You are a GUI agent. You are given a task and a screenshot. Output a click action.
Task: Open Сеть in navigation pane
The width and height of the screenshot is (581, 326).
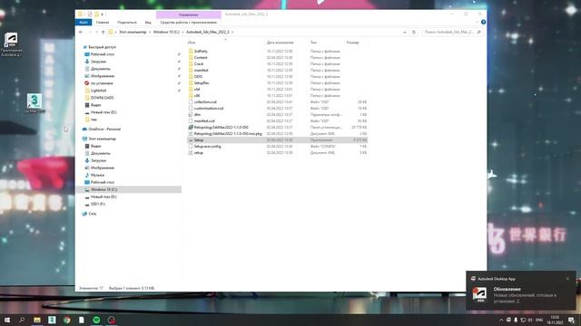92,214
